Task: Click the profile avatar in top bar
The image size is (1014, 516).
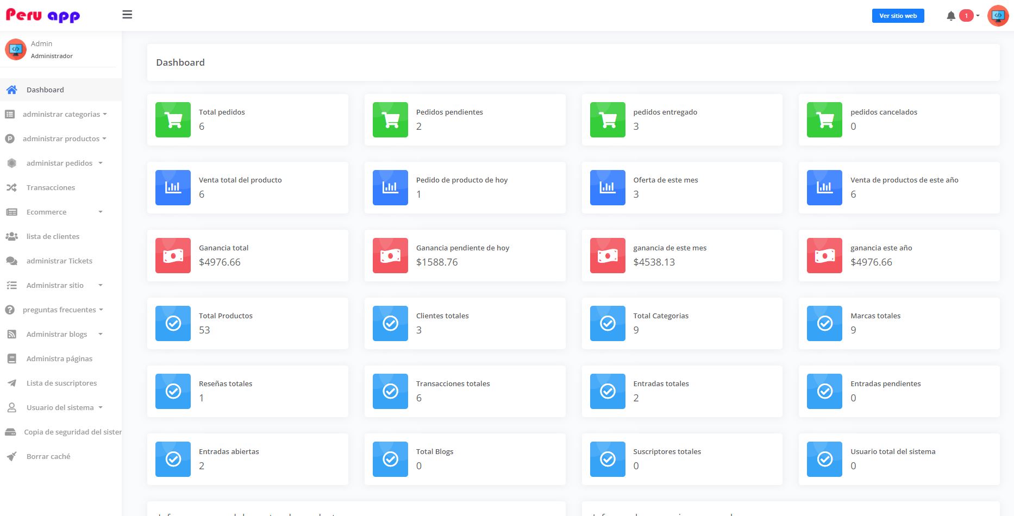Action: (x=998, y=16)
